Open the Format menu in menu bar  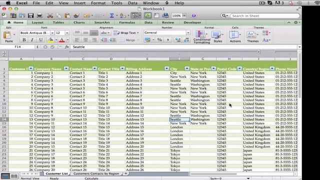tap(98, 3)
